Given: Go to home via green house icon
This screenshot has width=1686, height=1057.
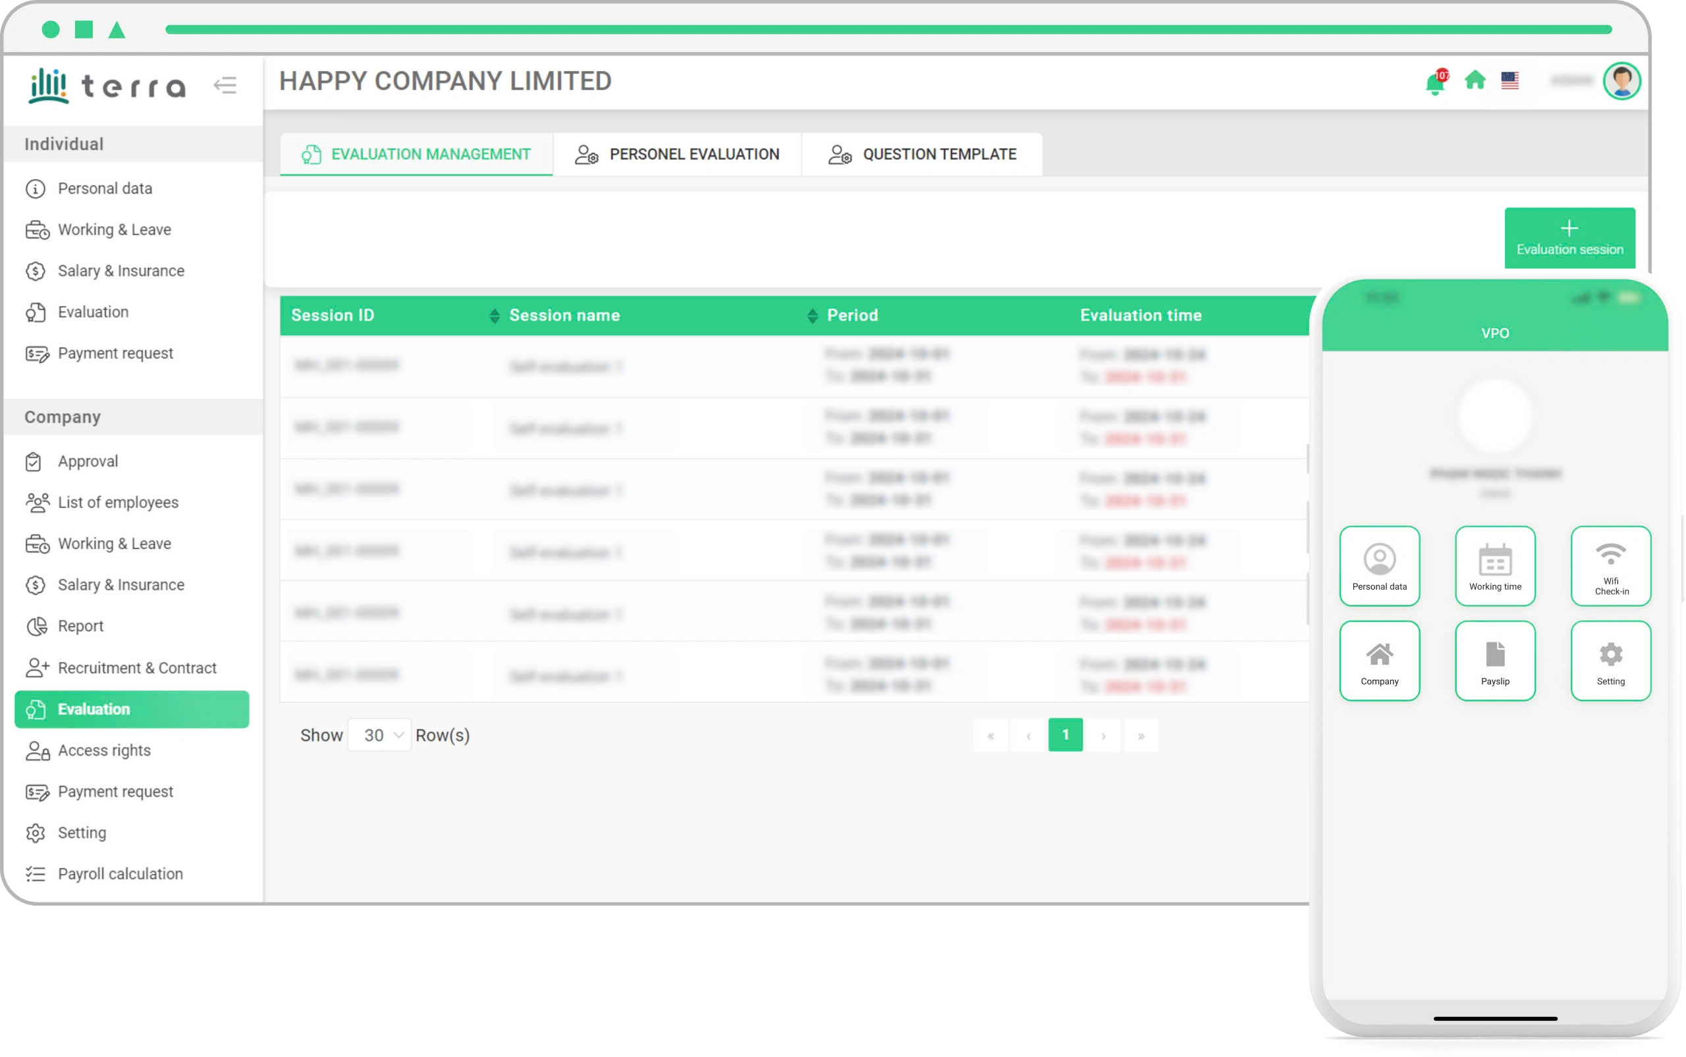Looking at the screenshot, I should [x=1475, y=80].
